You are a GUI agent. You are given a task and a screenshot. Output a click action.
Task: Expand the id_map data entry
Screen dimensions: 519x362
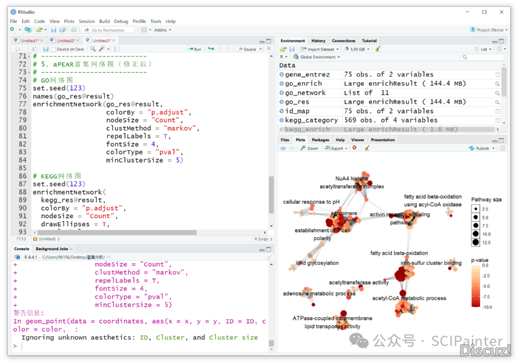pyautogui.click(x=282, y=111)
